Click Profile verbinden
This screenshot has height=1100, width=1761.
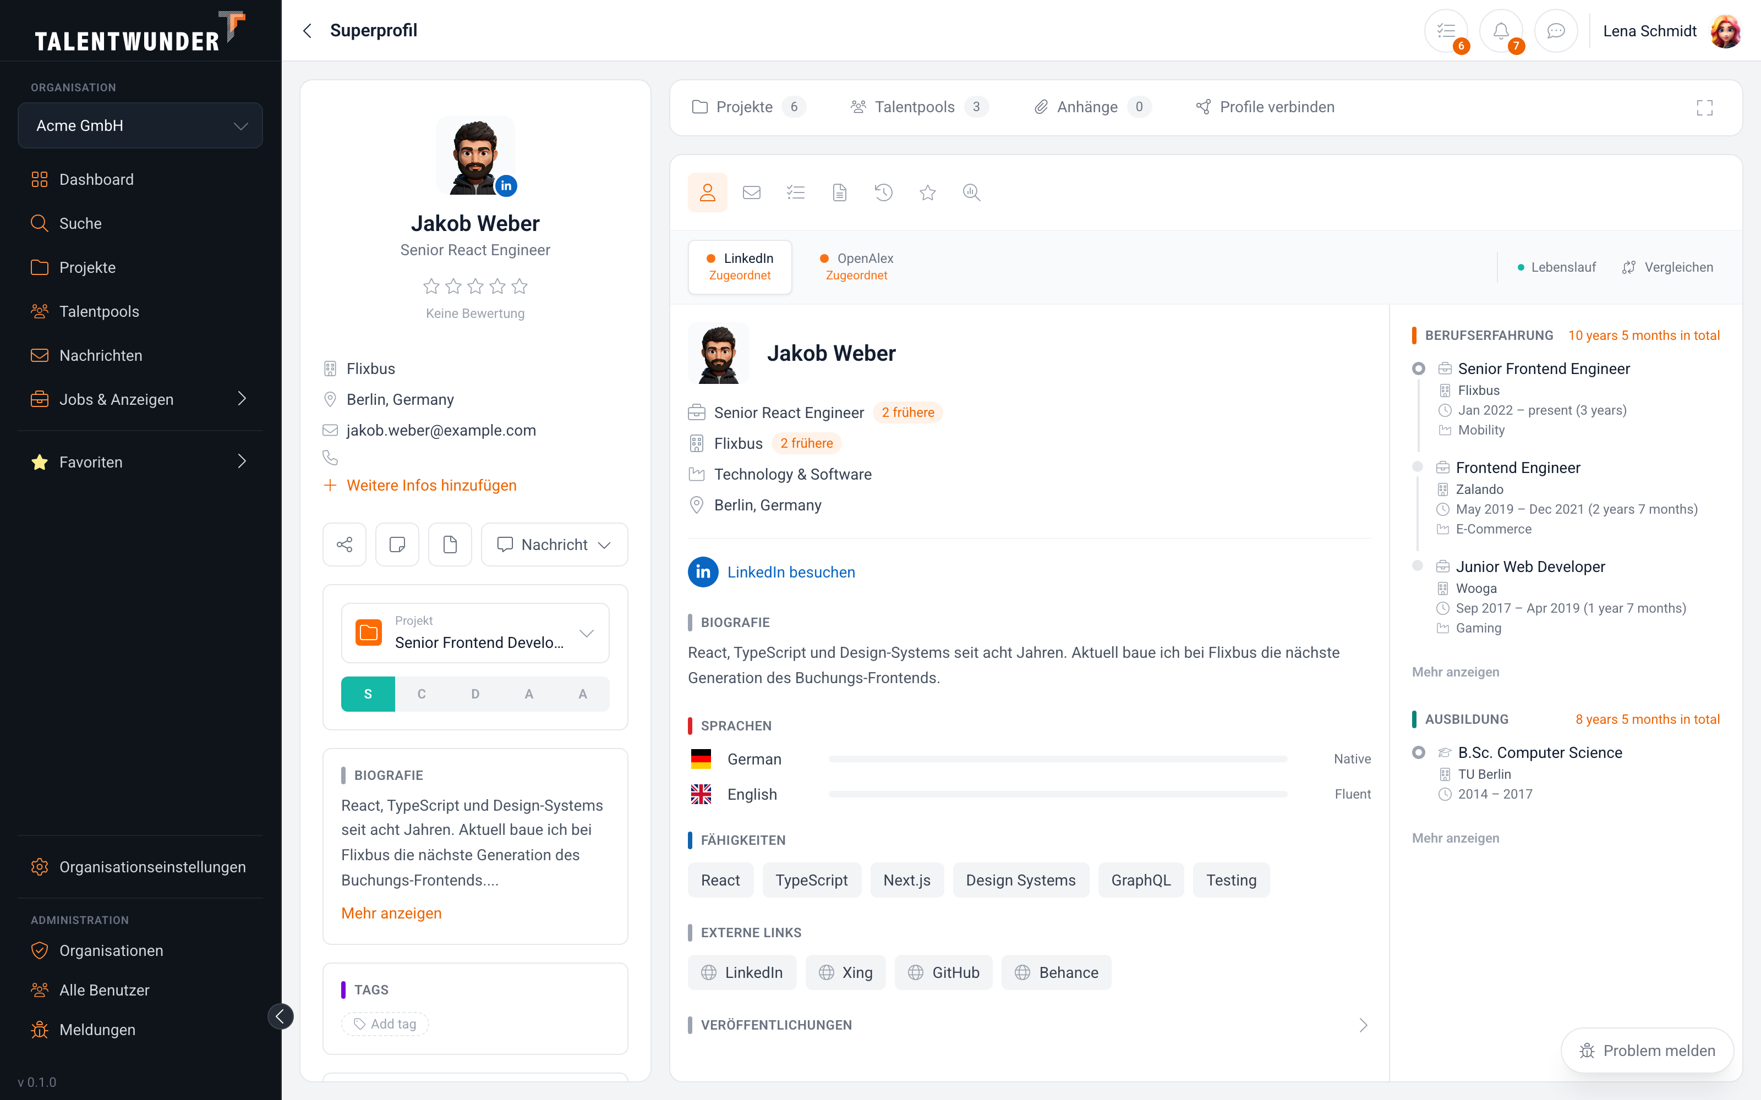coord(1266,107)
